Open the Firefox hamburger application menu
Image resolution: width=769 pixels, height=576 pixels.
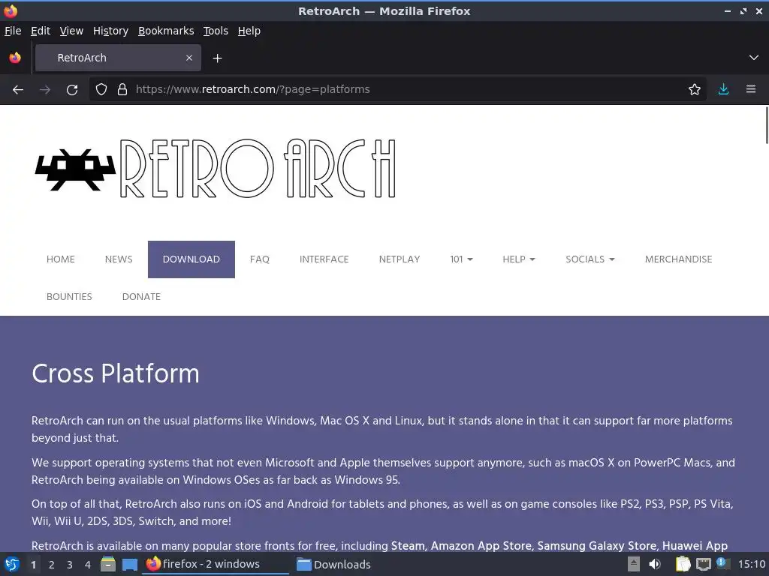point(751,90)
